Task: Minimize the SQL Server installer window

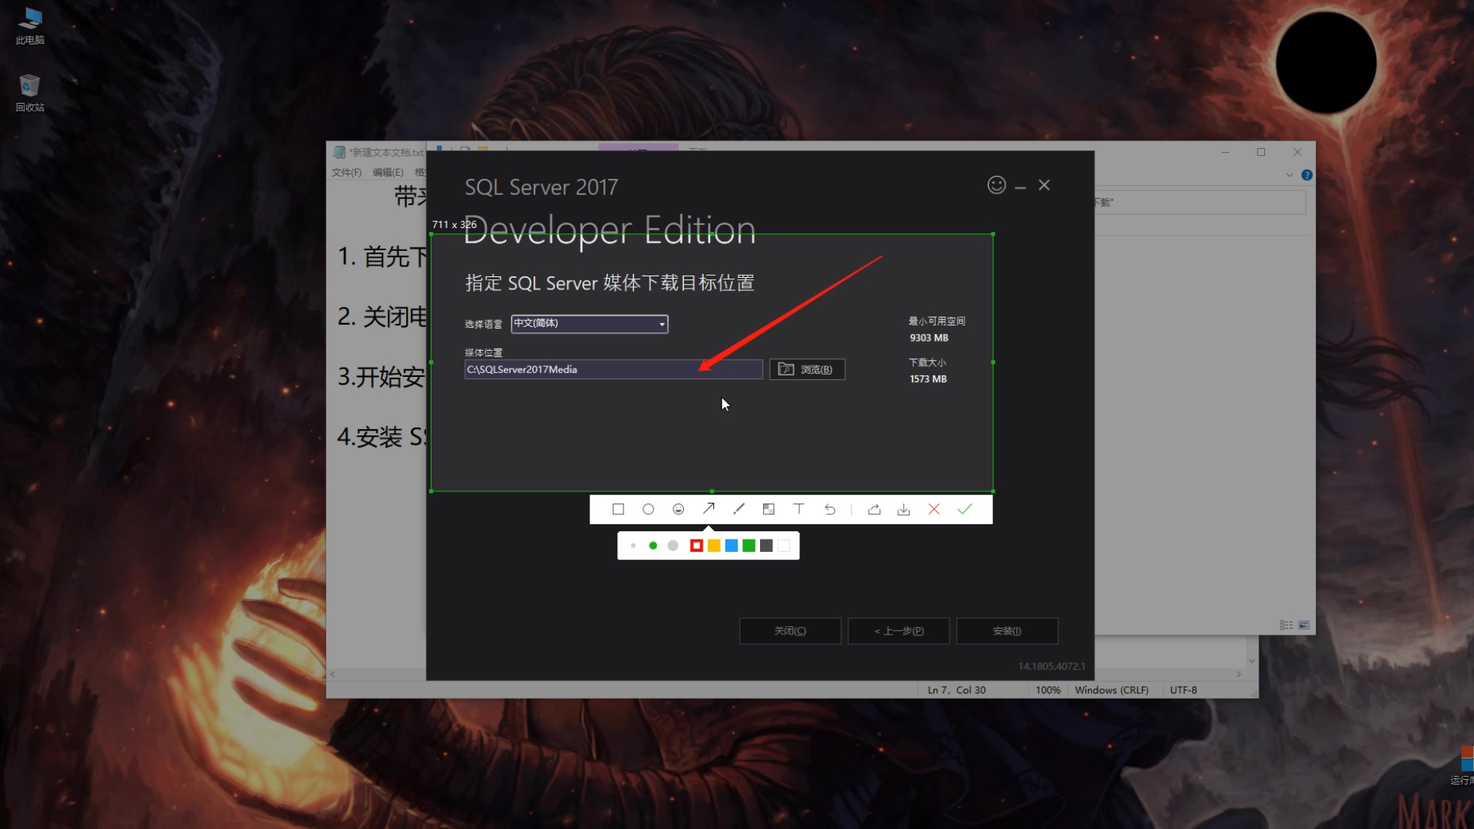Action: [x=1020, y=186]
